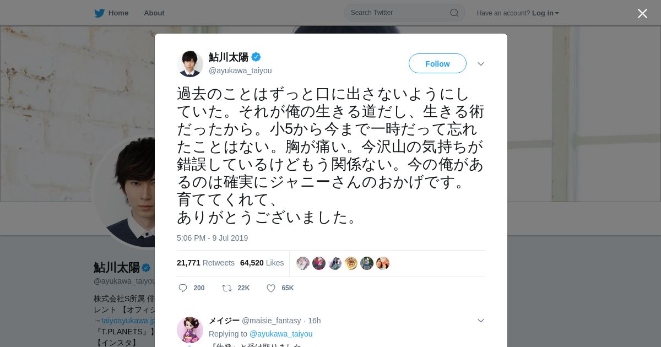
Task: Go to Home in top navigation
Action: pyautogui.click(x=118, y=13)
